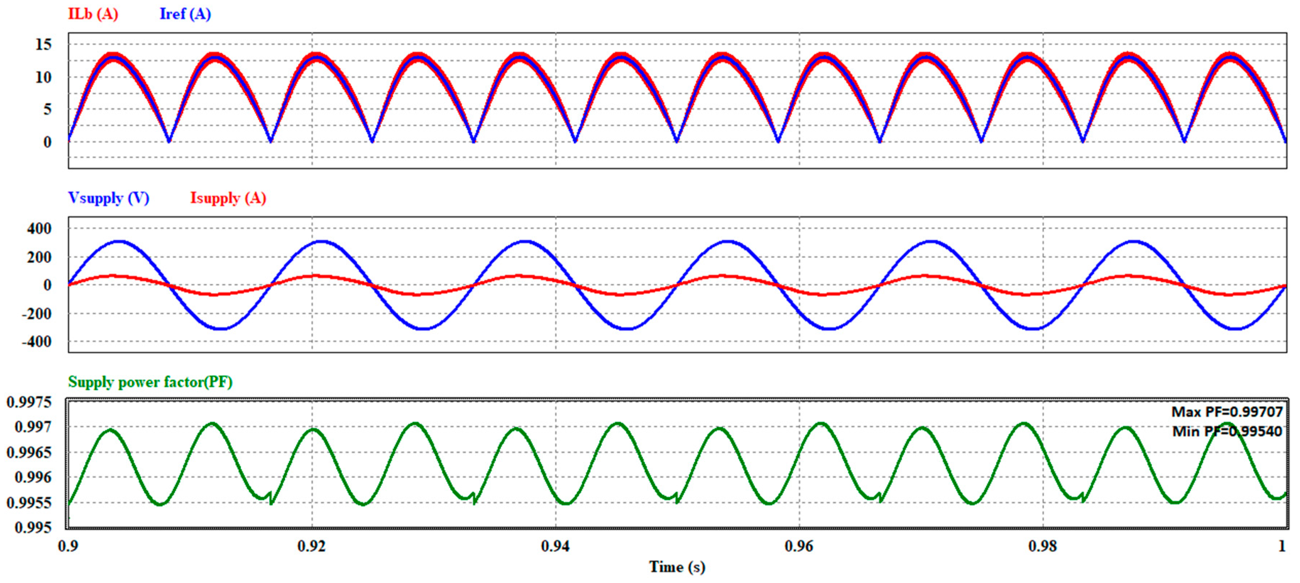
Task: Click the 0.94 time axis tick label
Action: coord(555,546)
